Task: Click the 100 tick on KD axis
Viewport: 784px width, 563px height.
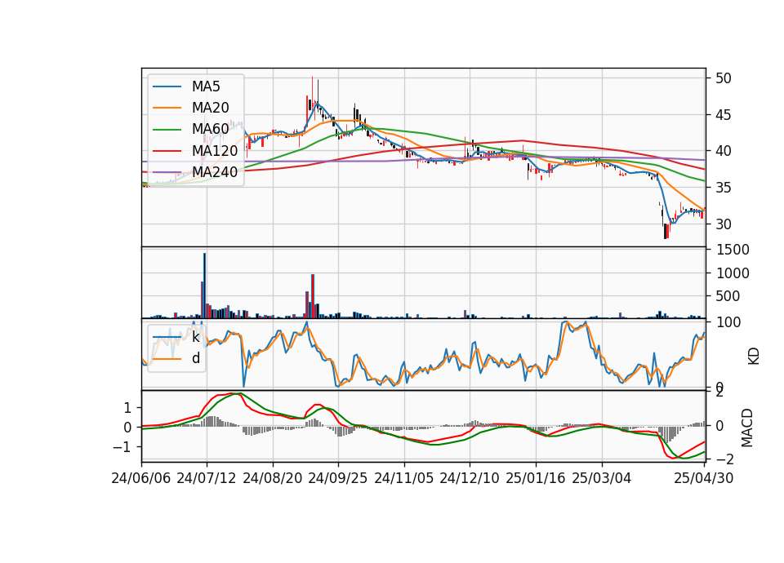Action: coord(728,322)
